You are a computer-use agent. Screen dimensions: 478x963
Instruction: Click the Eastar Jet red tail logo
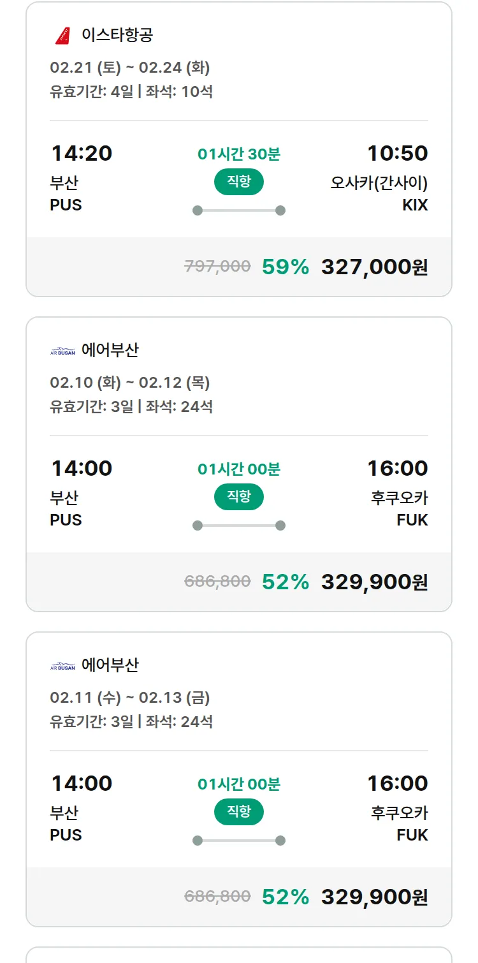(x=62, y=35)
